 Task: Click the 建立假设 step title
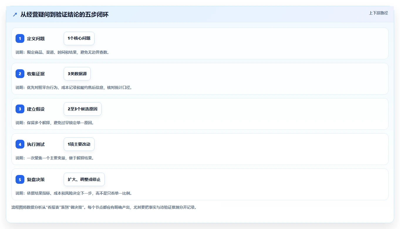36,109
